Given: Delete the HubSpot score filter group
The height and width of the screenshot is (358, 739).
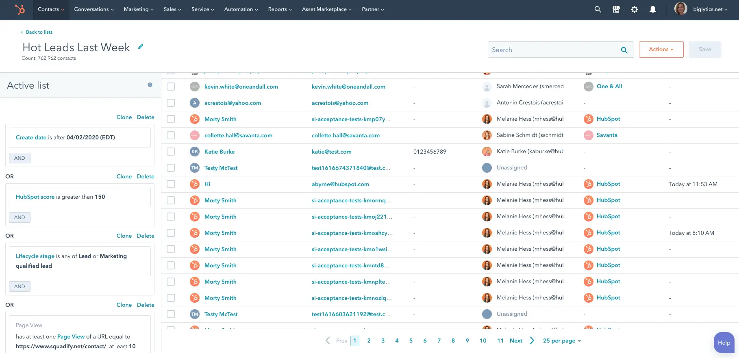Looking at the screenshot, I should (146, 176).
